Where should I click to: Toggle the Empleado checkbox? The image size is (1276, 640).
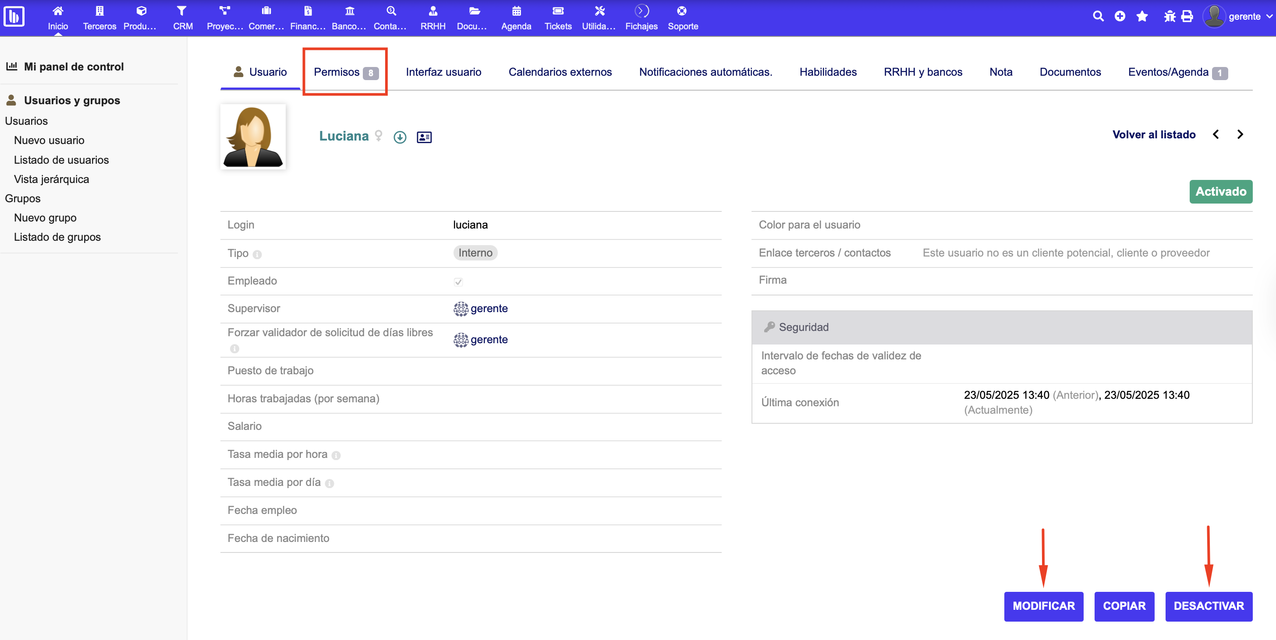[x=458, y=281]
